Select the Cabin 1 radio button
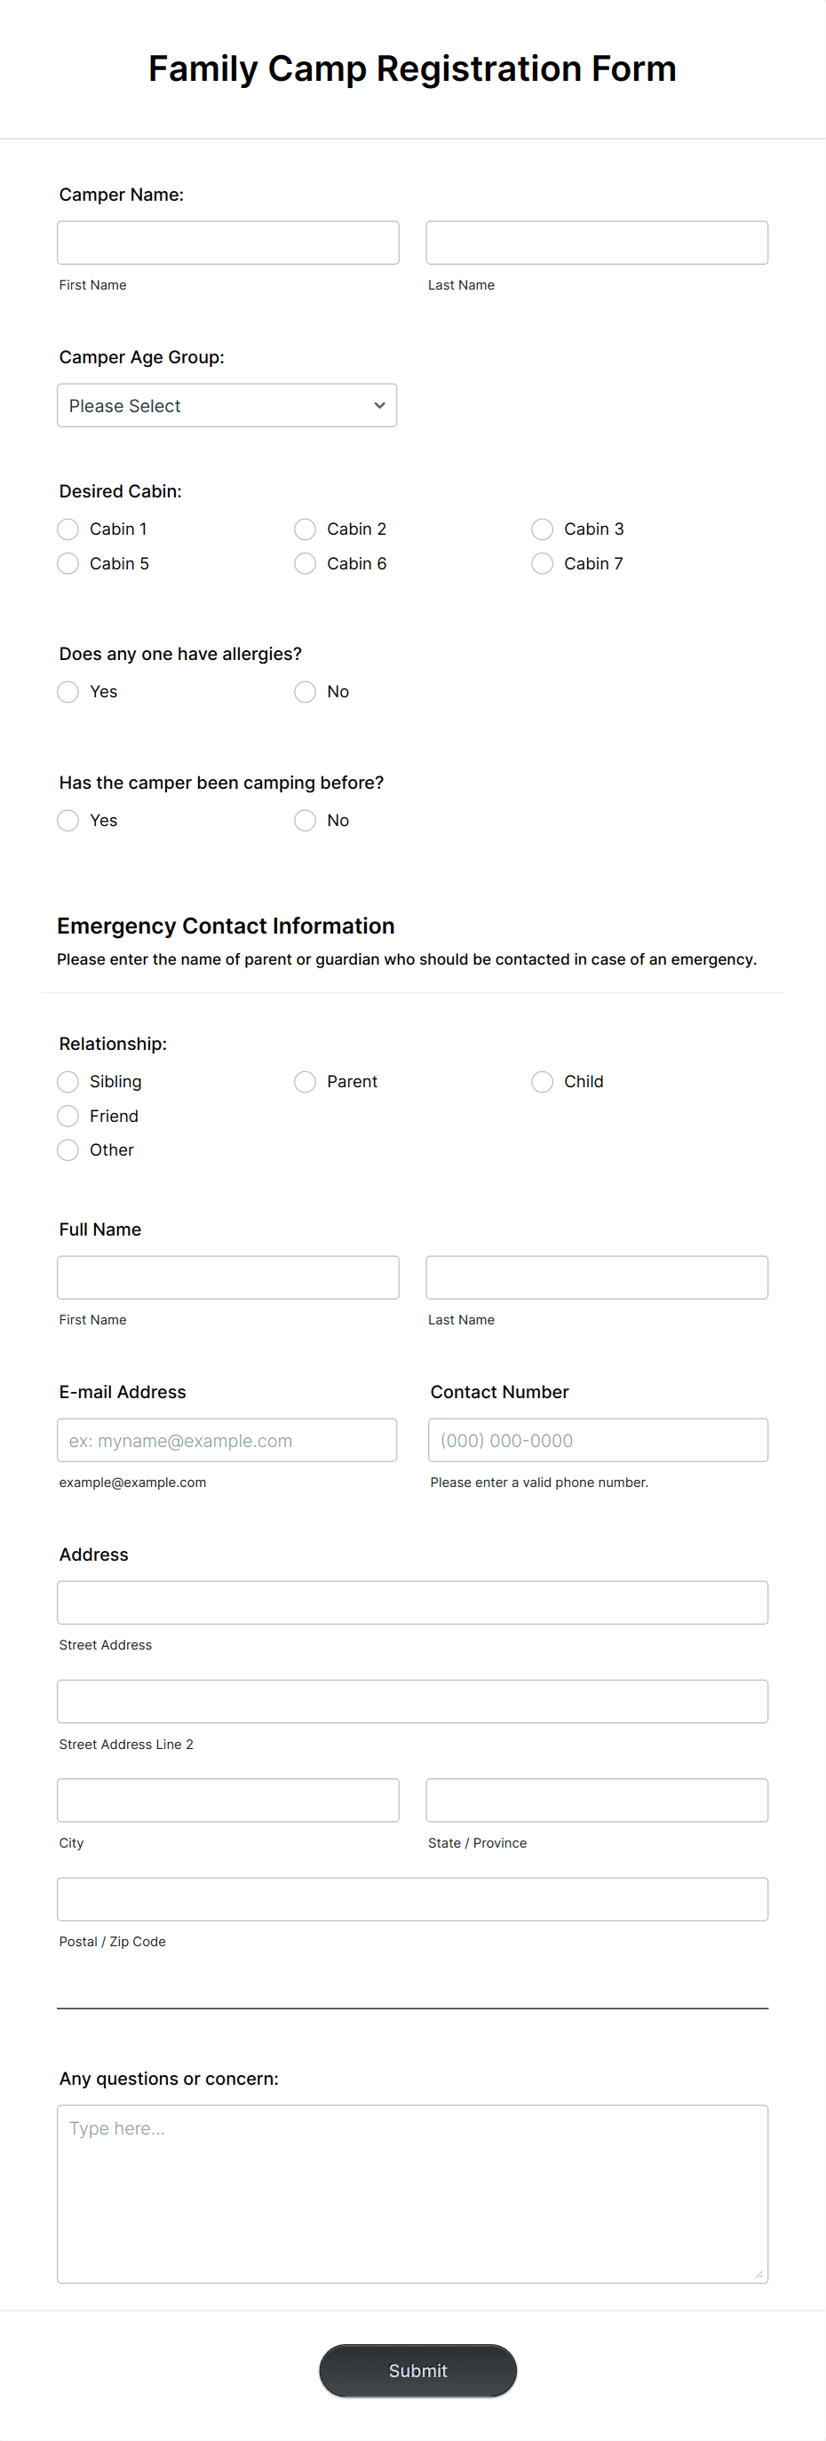Image resolution: width=826 pixels, height=2441 pixels. pyautogui.click(x=68, y=529)
